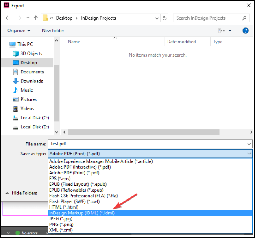Choose Flash Player (SWF) format
The height and width of the screenshot is (238, 255).
pyautogui.click(x=150, y=201)
